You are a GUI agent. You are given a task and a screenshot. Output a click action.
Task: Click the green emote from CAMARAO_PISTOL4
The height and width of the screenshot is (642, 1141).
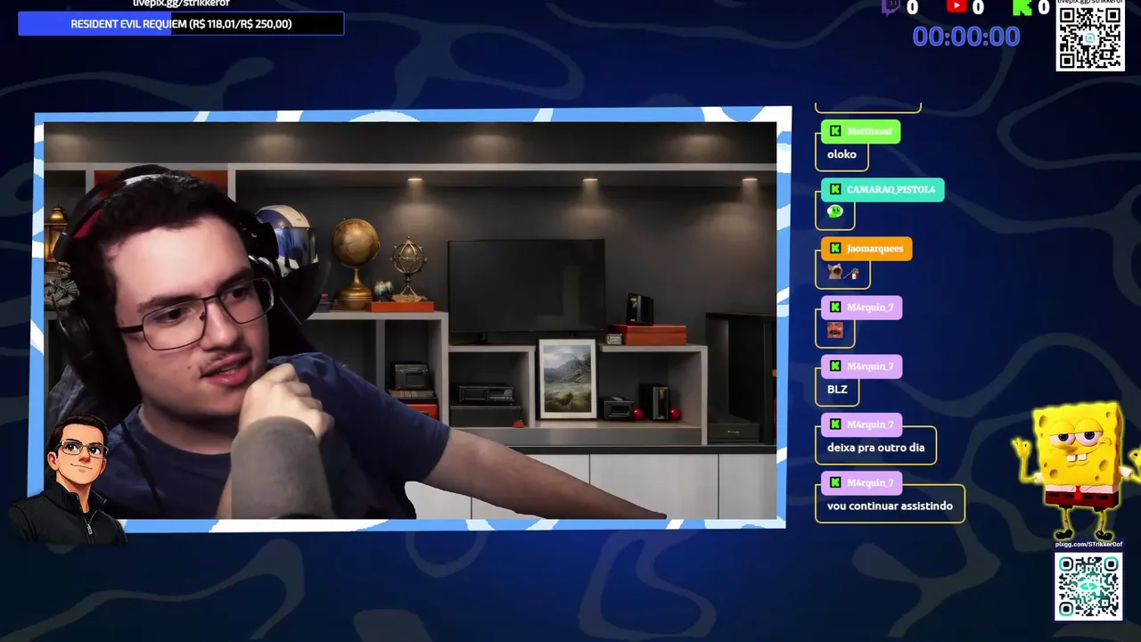click(835, 211)
